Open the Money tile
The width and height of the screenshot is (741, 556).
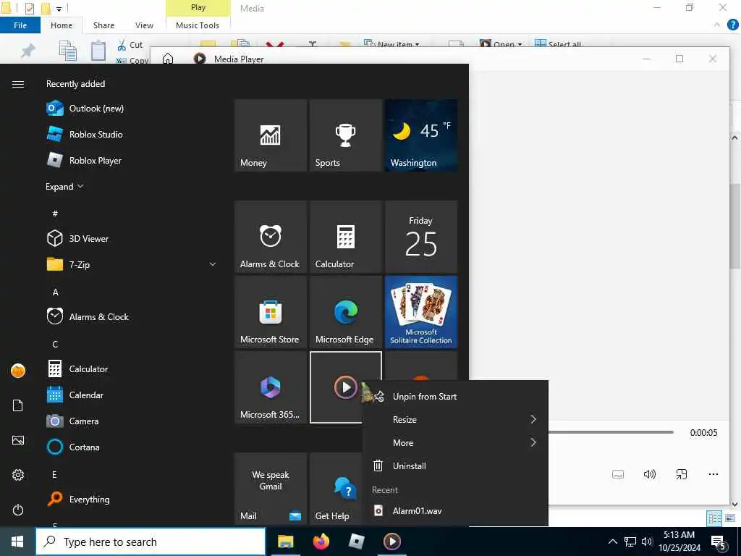[x=271, y=135]
